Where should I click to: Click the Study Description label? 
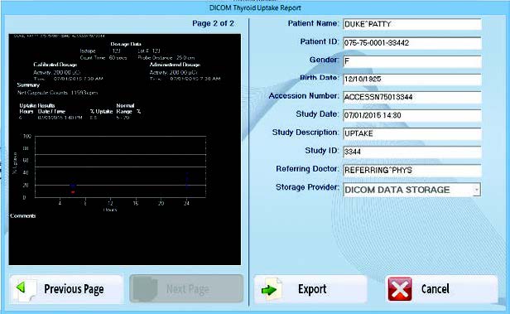point(306,133)
